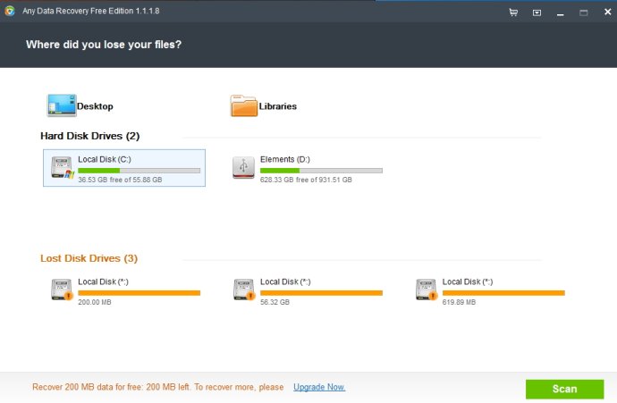Click the Elements (D:) name text
The width and height of the screenshot is (617, 403).
tap(285, 159)
